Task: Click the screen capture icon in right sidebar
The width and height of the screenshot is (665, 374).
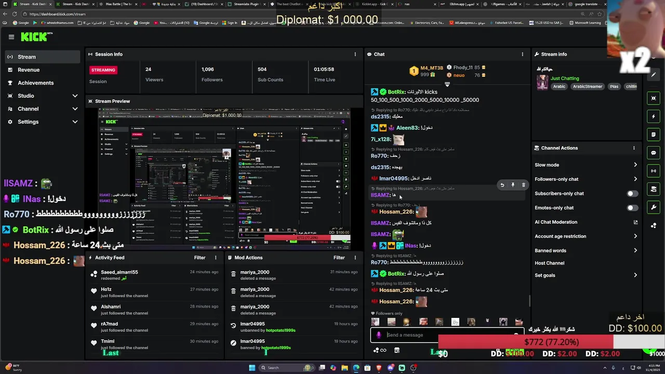Action: coord(654,98)
